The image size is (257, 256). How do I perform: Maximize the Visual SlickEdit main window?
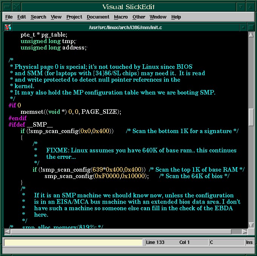[250, 7]
